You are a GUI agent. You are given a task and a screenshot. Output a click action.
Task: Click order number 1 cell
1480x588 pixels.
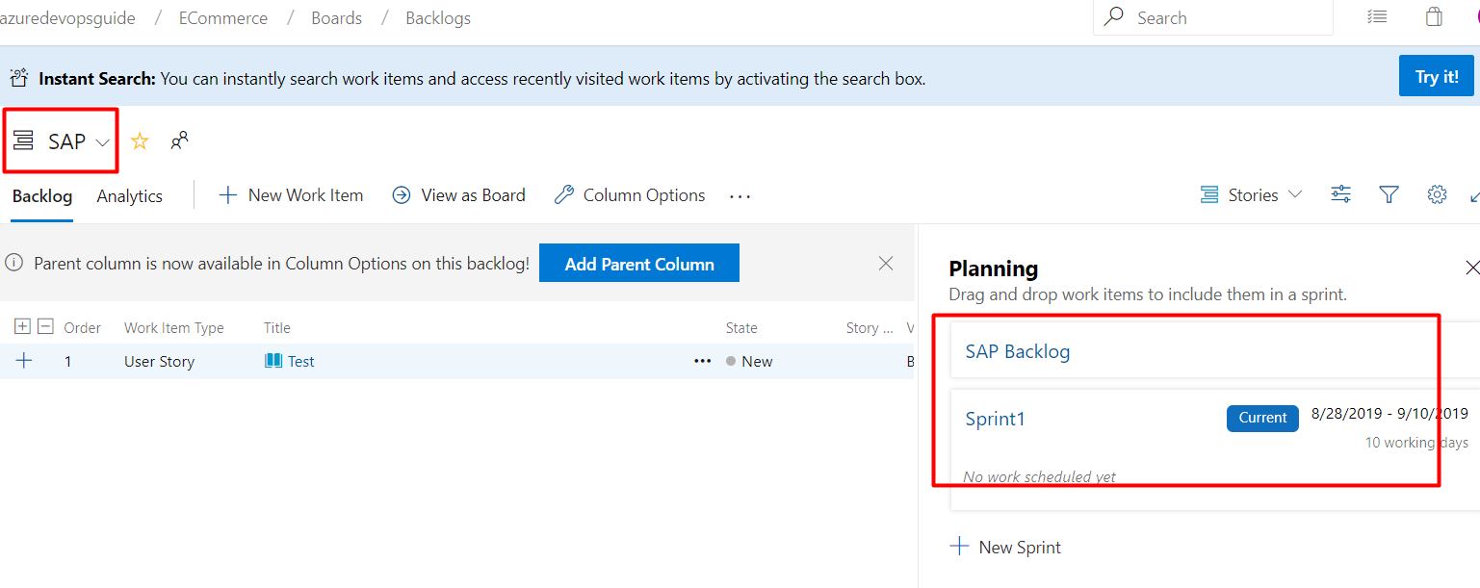click(x=68, y=362)
